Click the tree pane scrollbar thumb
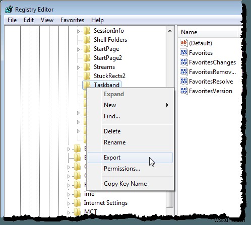Screen dimensions: 251x225 [170, 199]
